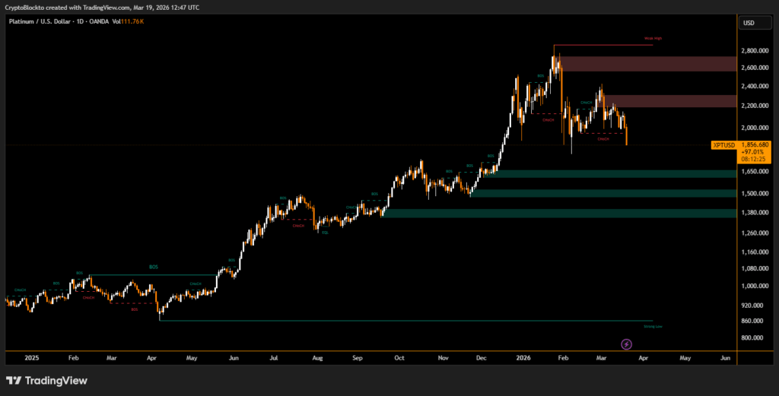The image size is (779, 396).
Task: Click the 1,856.680 last price label
Action: 754,144
